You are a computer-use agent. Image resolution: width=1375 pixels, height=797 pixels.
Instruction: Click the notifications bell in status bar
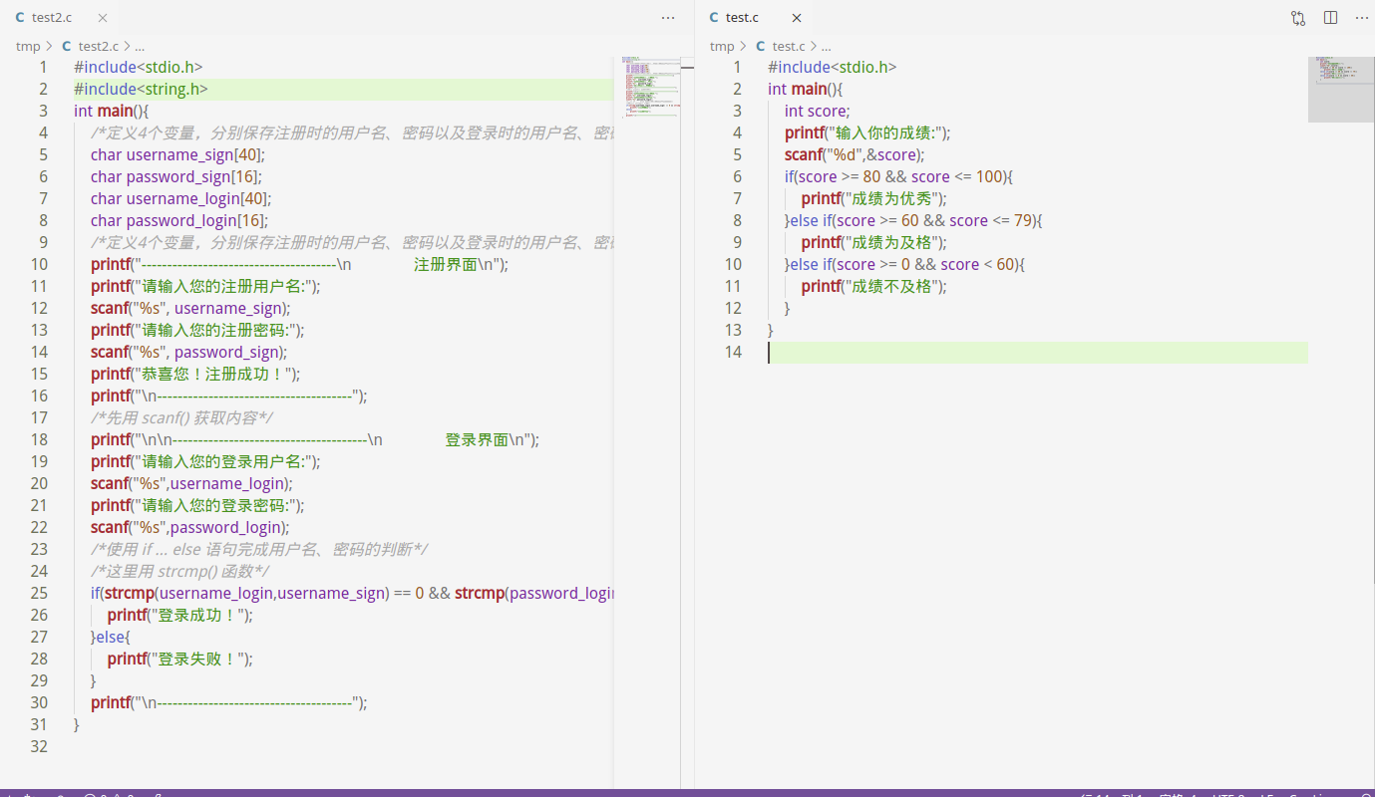coord(1365,794)
